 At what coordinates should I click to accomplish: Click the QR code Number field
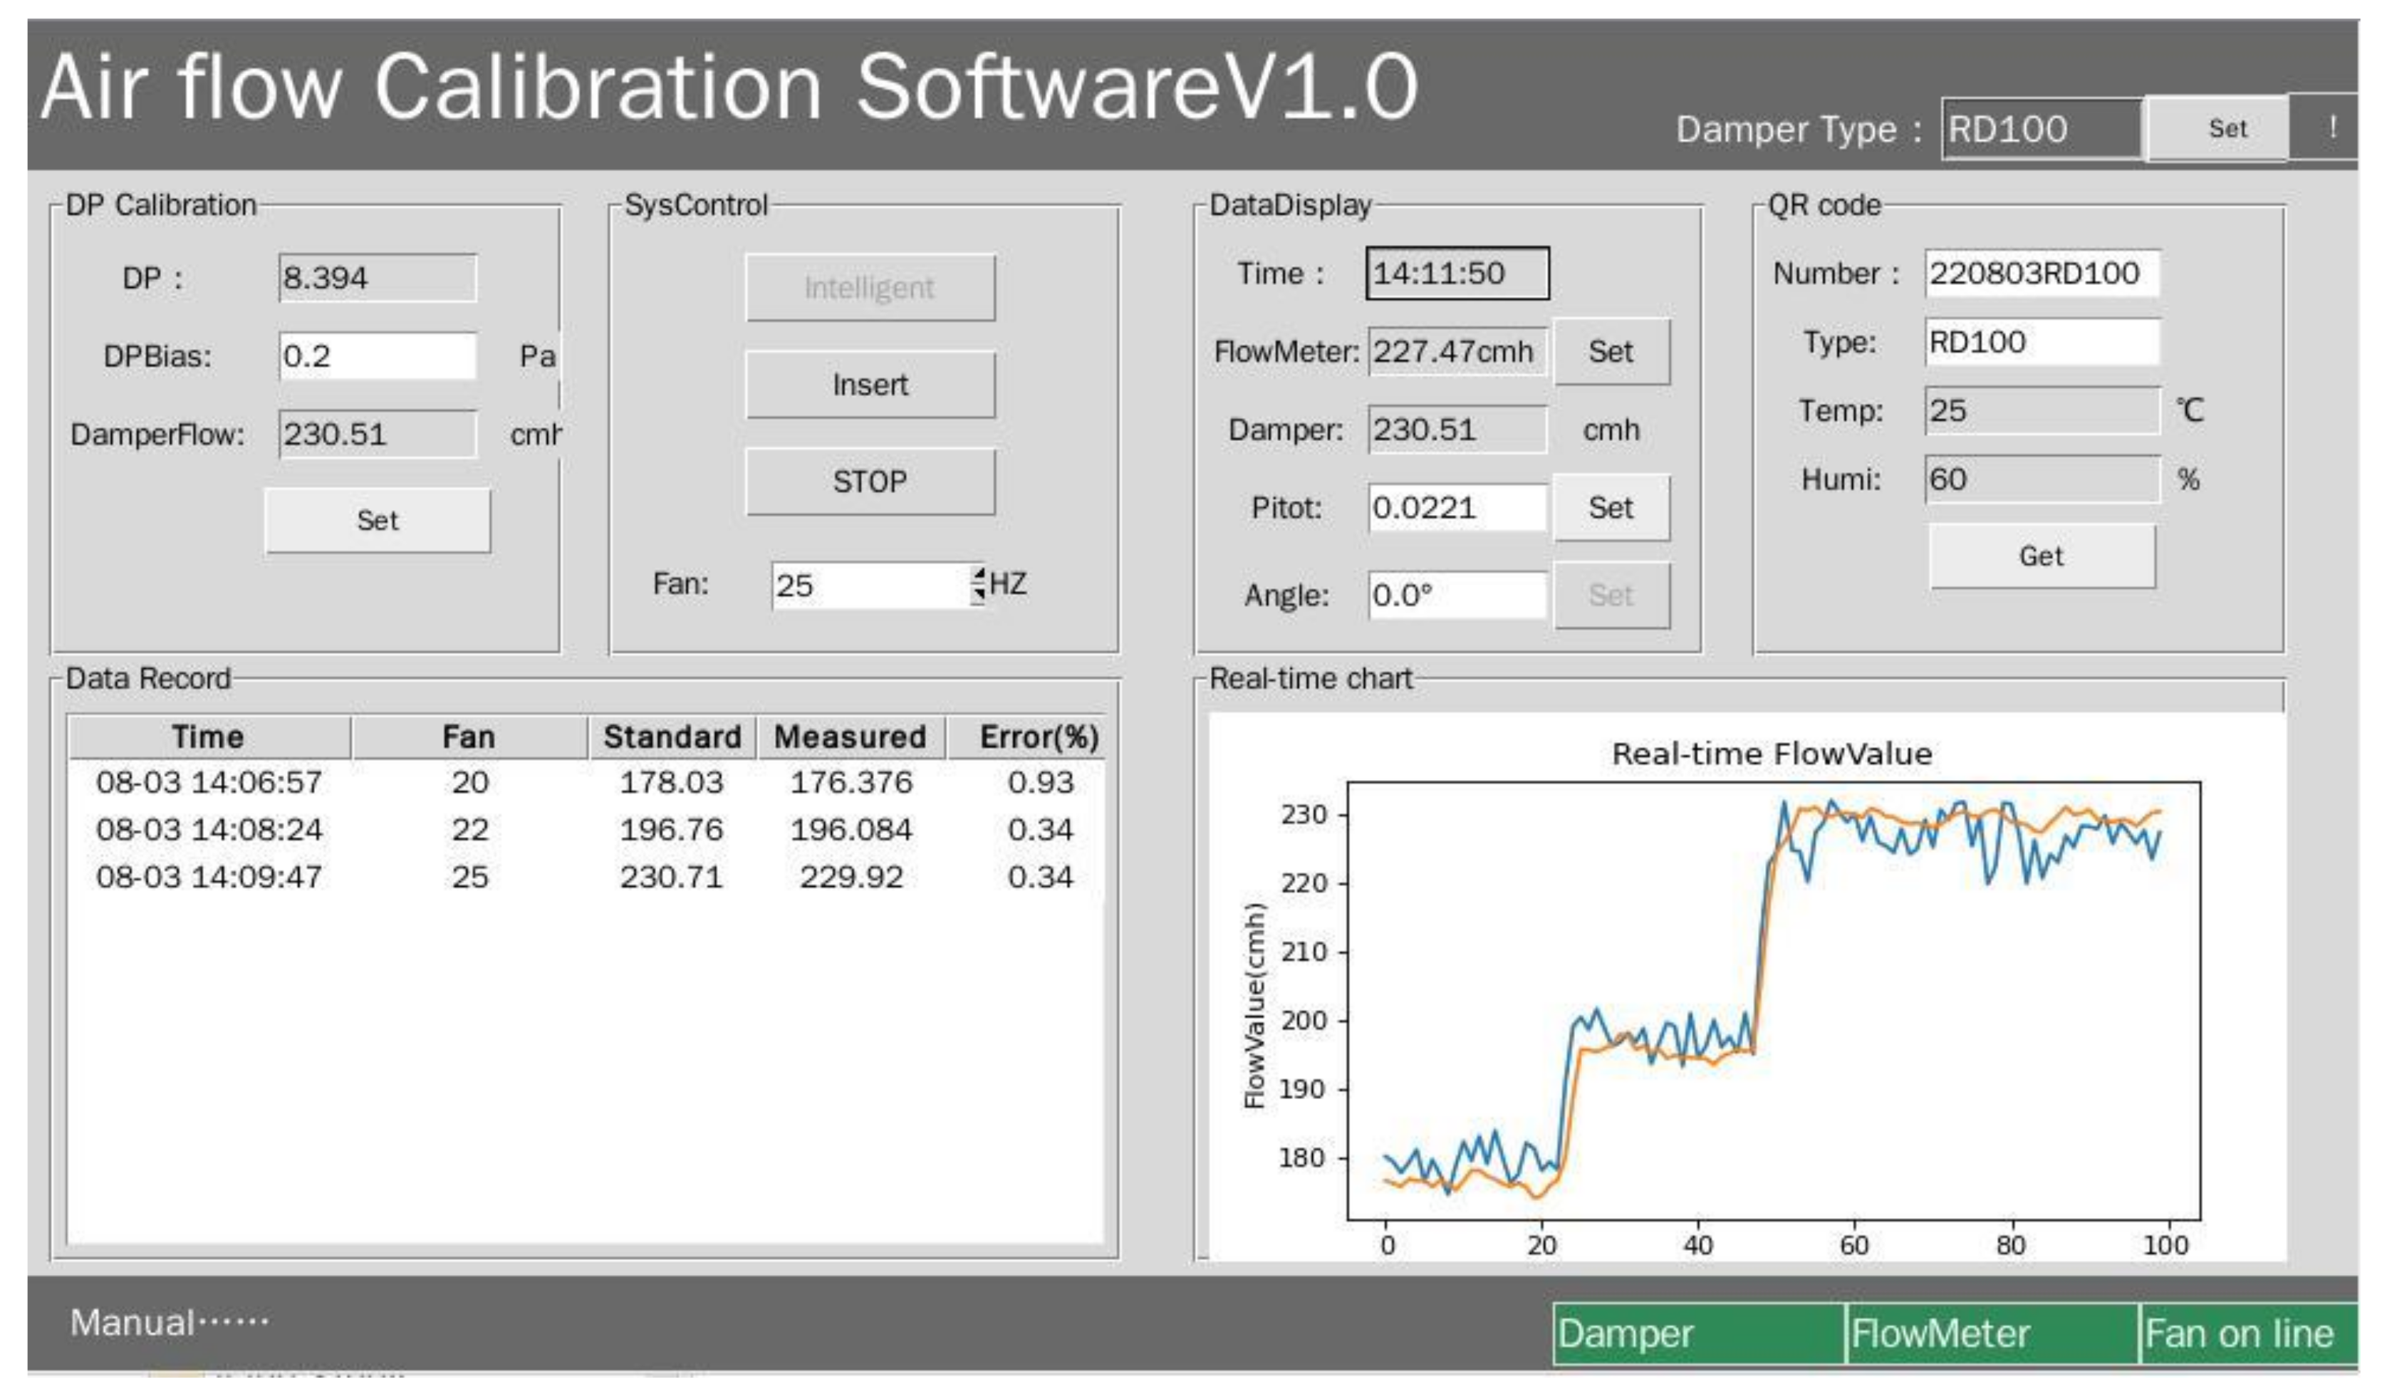tap(2042, 274)
